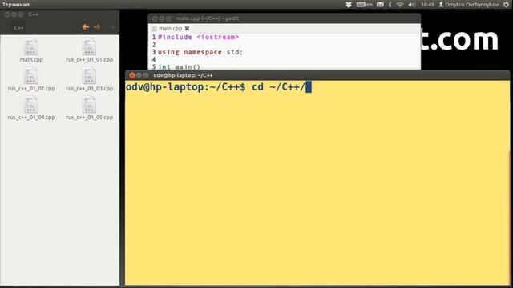Open the Dropbox indicator in top panel
This screenshot has height=288, width=513.
tap(349, 5)
